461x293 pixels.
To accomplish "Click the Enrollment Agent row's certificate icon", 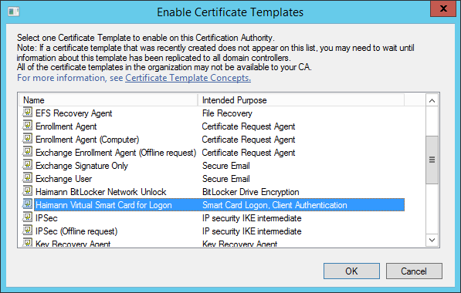I will pos(27,126).
